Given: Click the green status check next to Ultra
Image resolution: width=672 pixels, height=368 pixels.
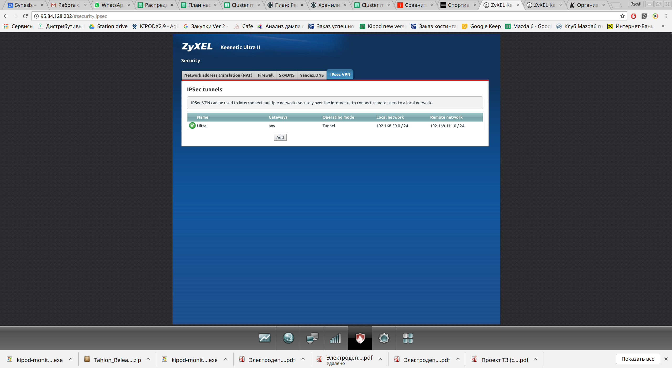Looking at the screenshot, I should [192, 125].
